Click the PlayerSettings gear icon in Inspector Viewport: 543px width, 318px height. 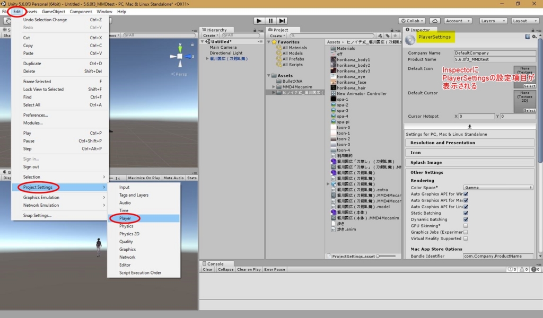coord(410,40)
